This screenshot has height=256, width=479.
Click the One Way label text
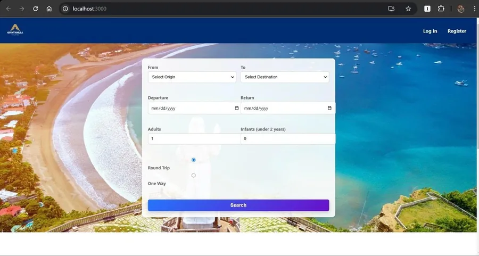click(x=156, y=184)
